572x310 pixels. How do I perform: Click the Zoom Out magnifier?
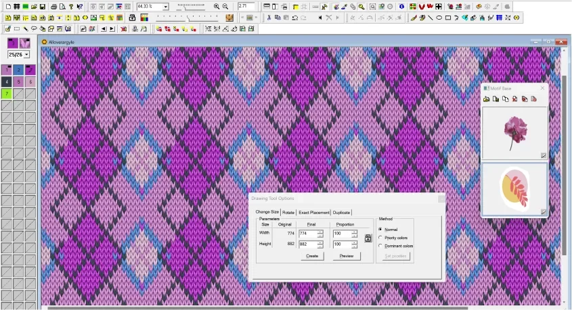click(225, 7)
